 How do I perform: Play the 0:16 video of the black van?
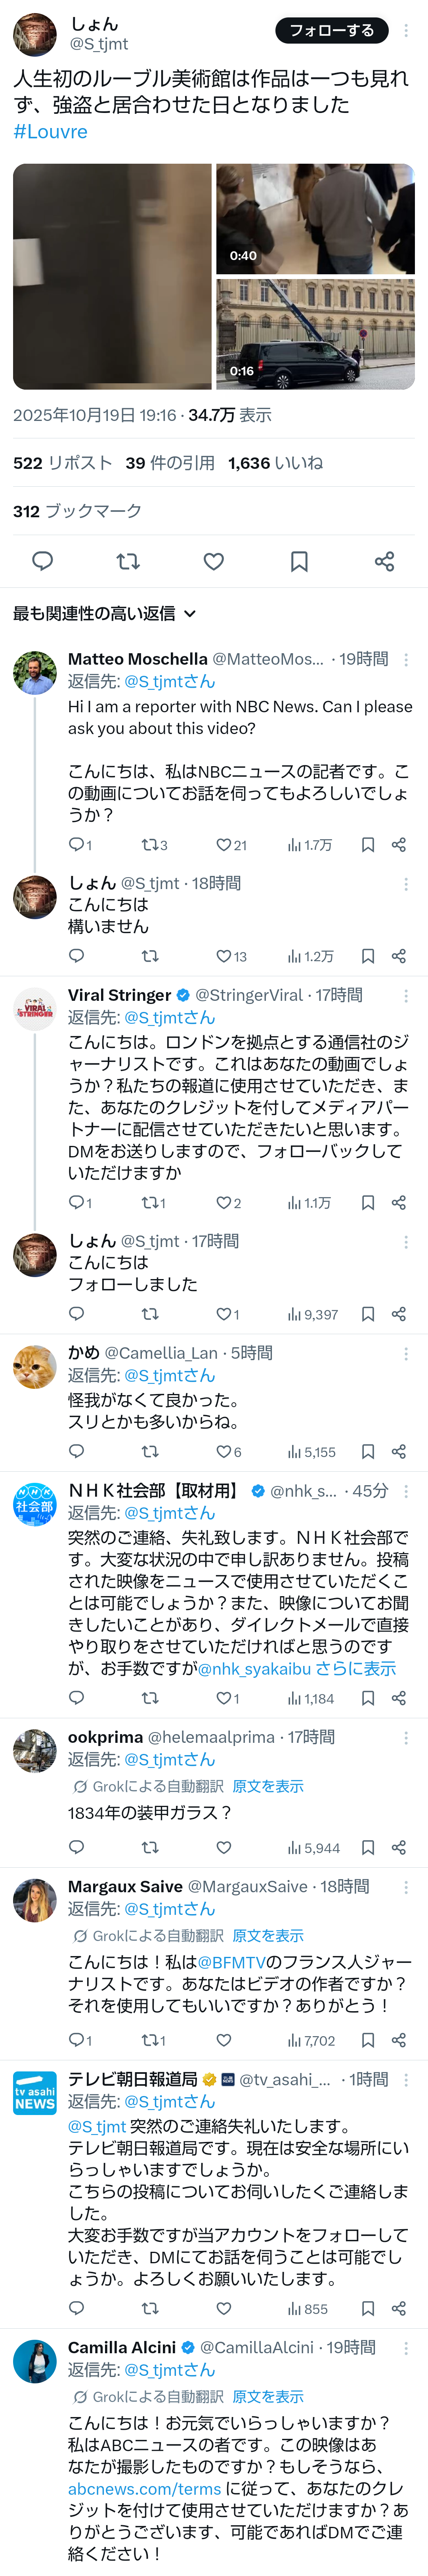coord(315,334)
